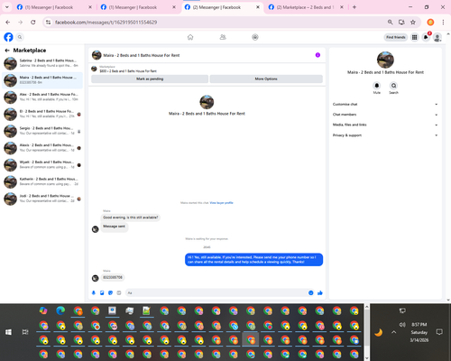
Task: Attach a file using the photo icon
Action: [x=102, y=292]
